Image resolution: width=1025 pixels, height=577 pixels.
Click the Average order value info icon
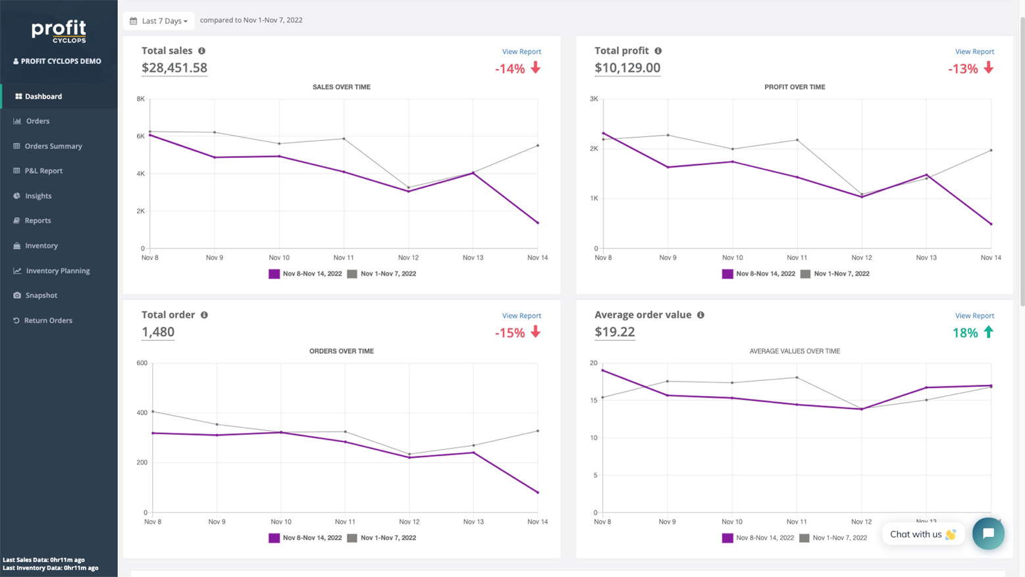tap(700, 314)
